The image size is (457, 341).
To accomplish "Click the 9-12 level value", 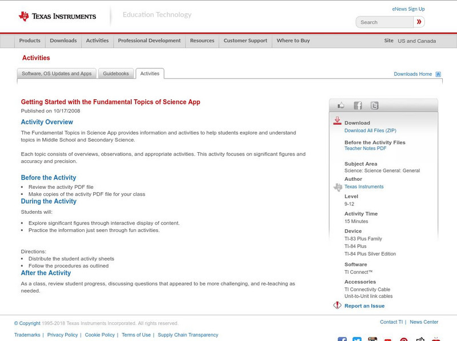I will (x=349, y=204).
